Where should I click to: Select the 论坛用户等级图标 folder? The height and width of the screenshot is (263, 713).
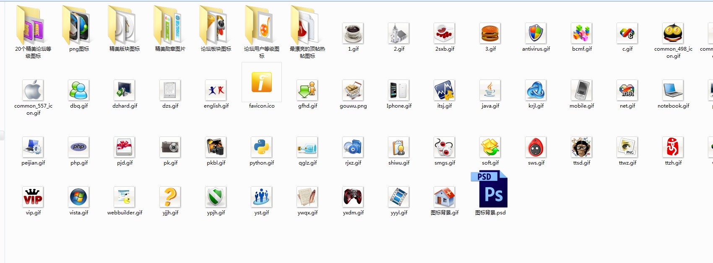(262, 25)
